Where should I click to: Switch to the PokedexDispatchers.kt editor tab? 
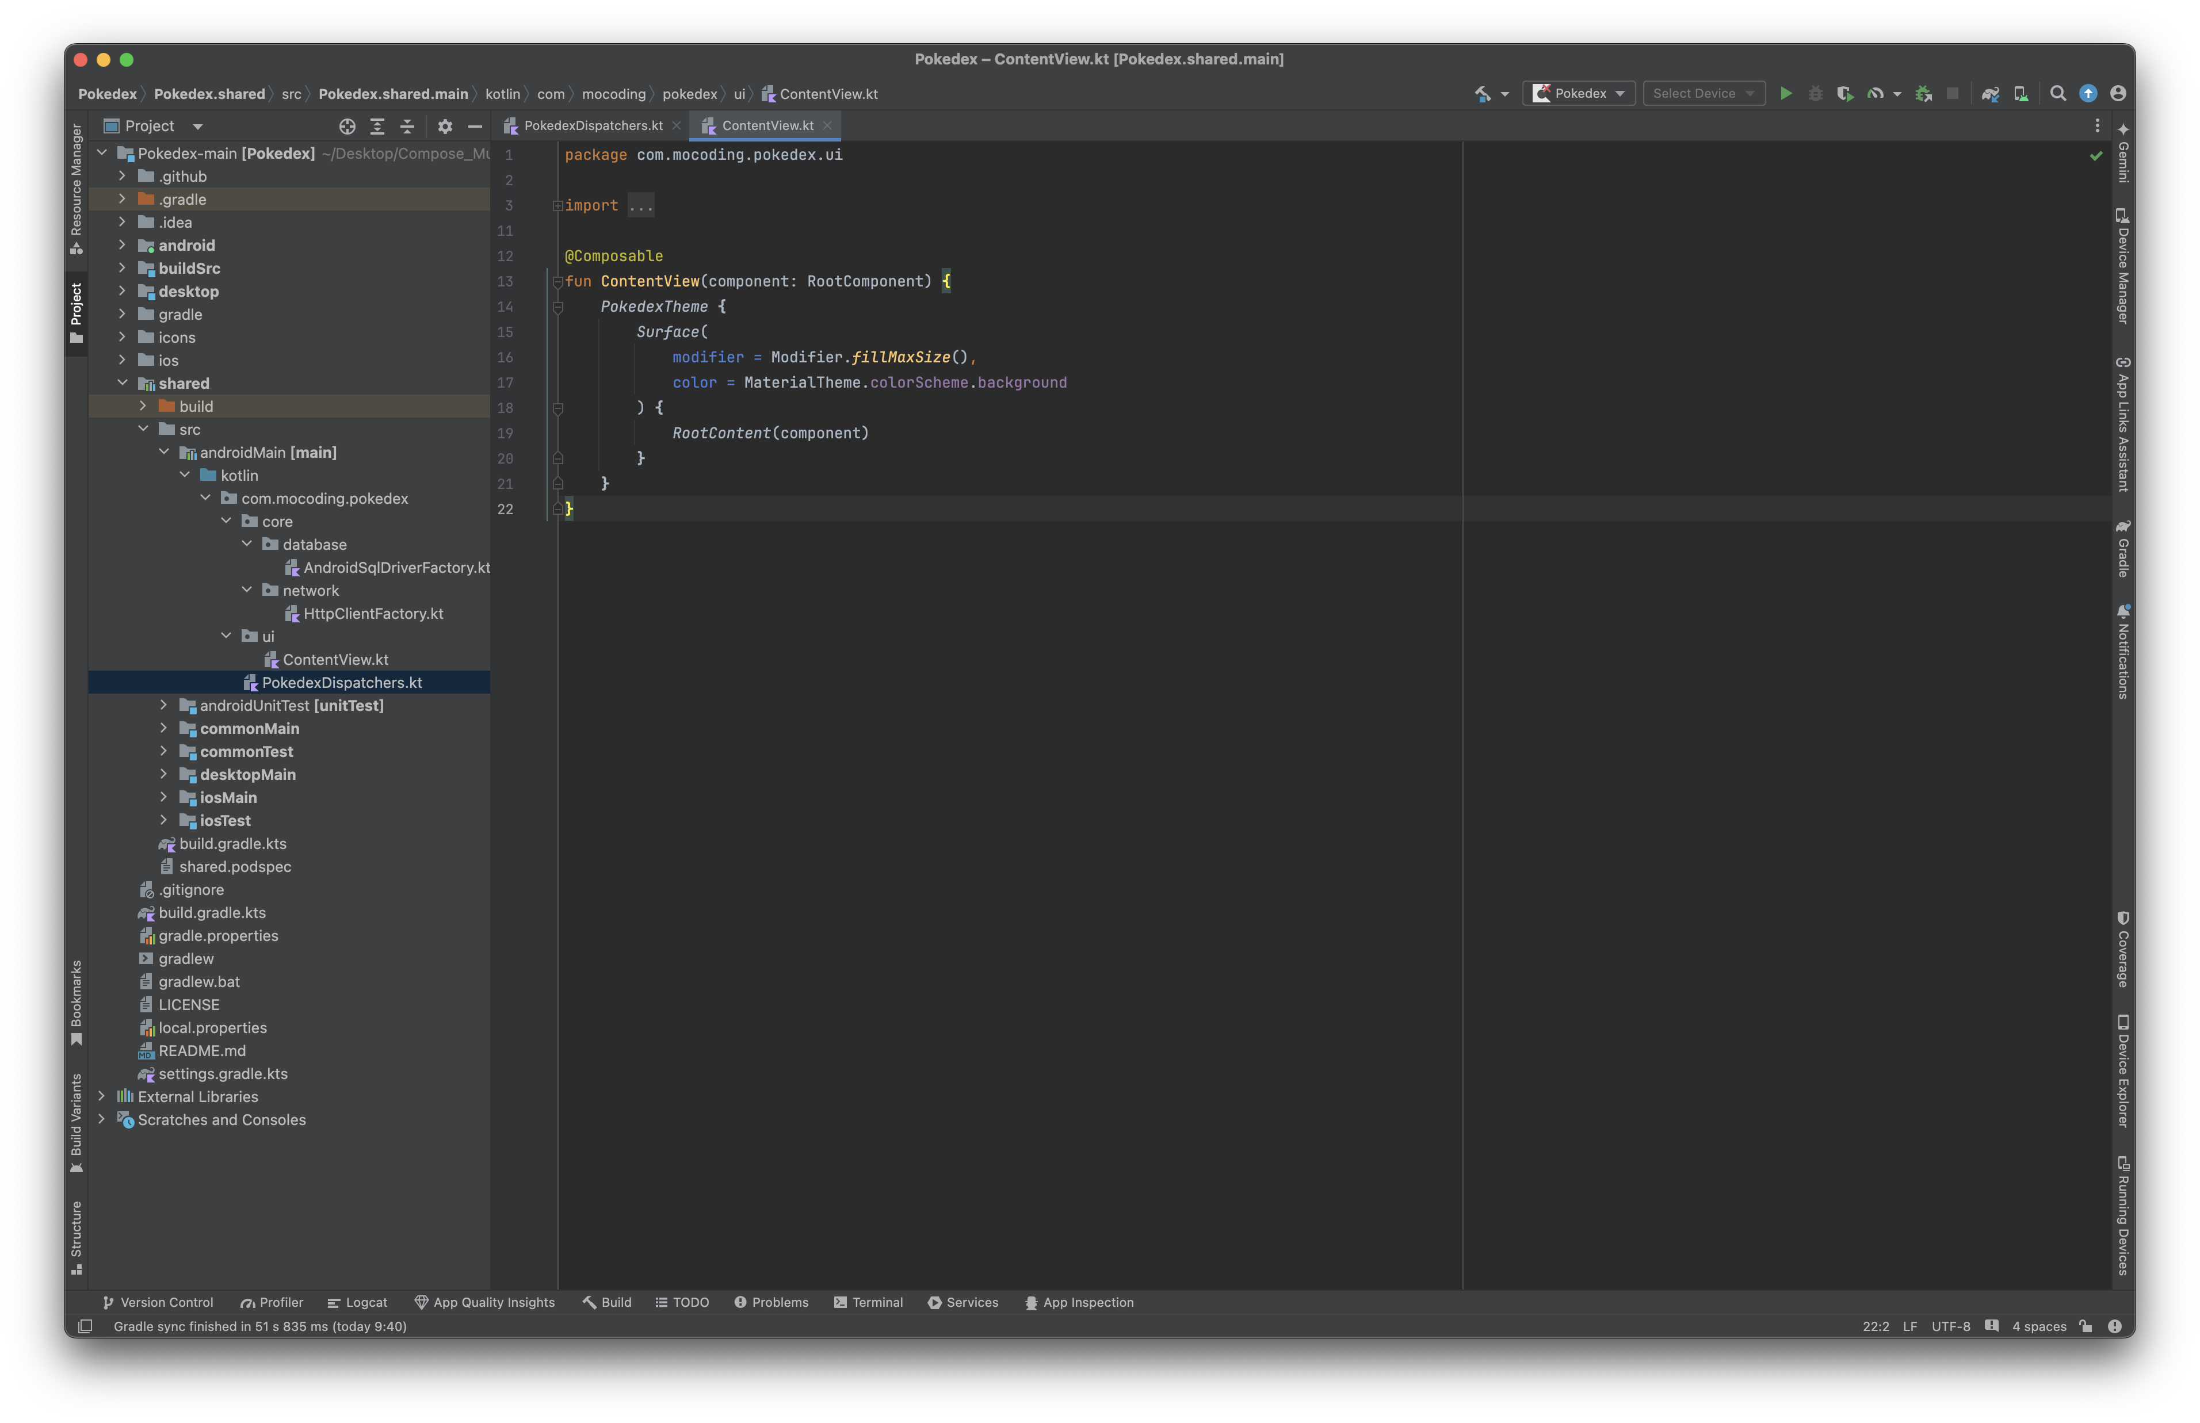[592, 125]
